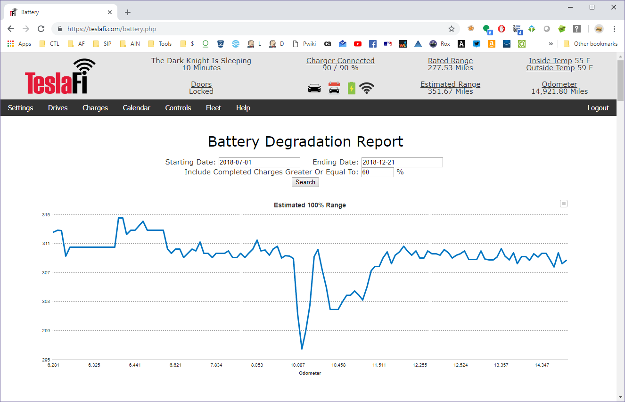Open the Other bookmarks folder
This screenshot has height=402, width=625.
tap(591, 44)
